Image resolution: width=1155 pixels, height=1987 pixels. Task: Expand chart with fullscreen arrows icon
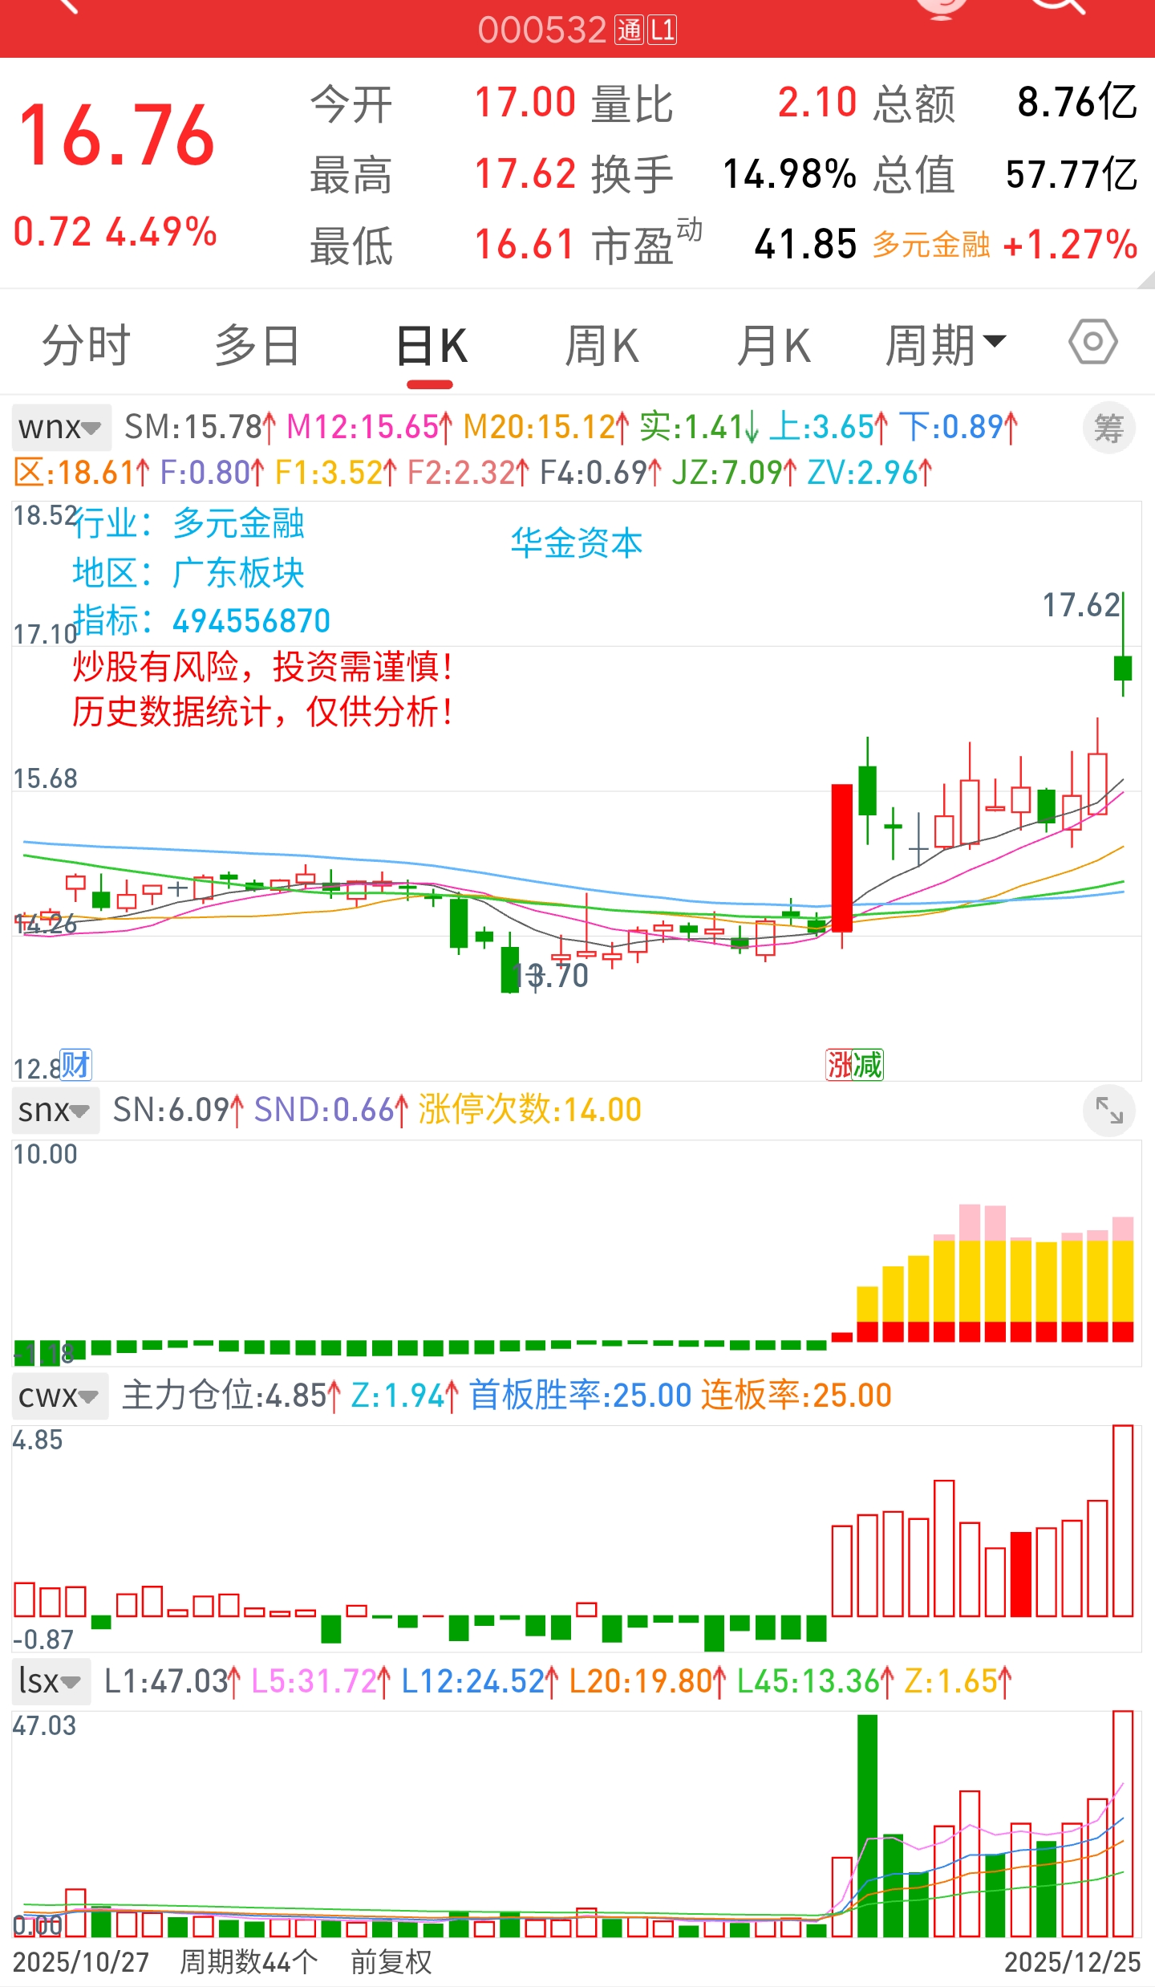click(x=1109, y=1111)
